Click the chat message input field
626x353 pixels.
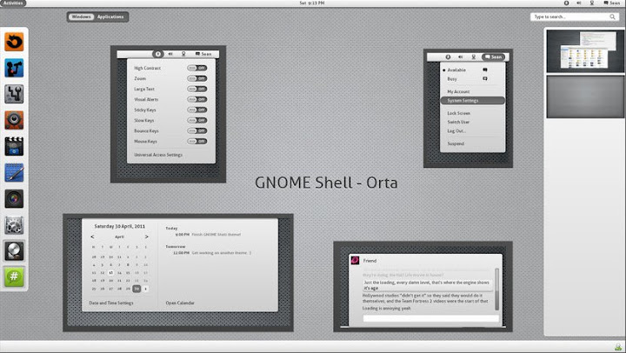(x=430, y=318)
